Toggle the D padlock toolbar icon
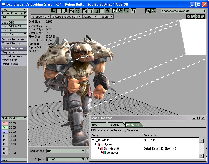The height and width of the screenshot is (164, 209). click(78, 11)
